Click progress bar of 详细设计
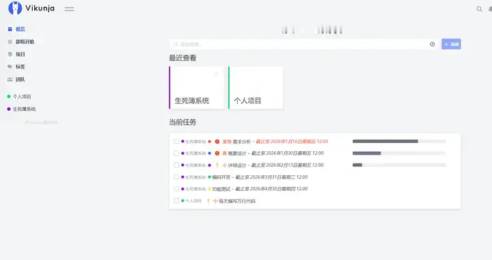 coord(399,165)
